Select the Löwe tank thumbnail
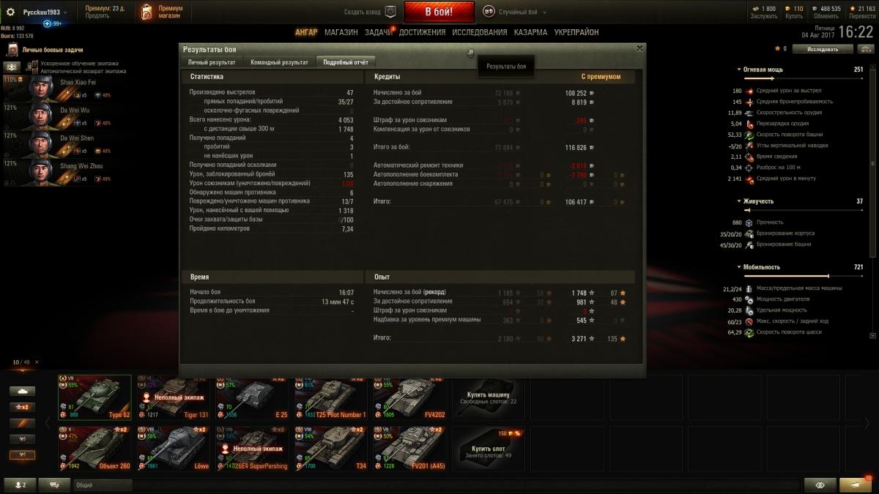The width and height of the screenshot is (879, 494). pyautogui.click(x=174, y=448)
